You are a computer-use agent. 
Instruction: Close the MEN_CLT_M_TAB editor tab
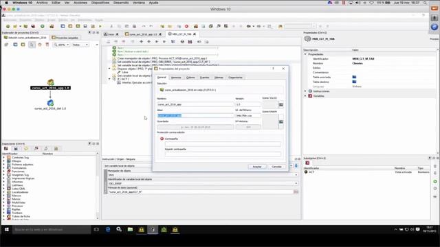(194, 34)
